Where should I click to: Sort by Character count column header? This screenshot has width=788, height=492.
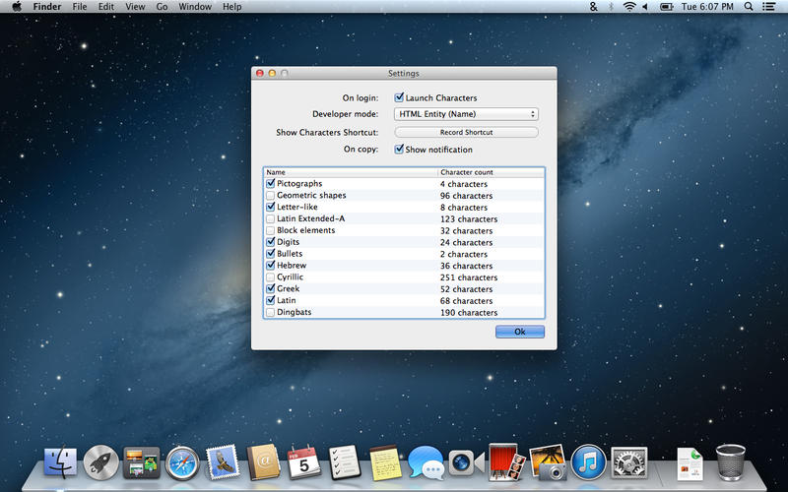(491, 172)
